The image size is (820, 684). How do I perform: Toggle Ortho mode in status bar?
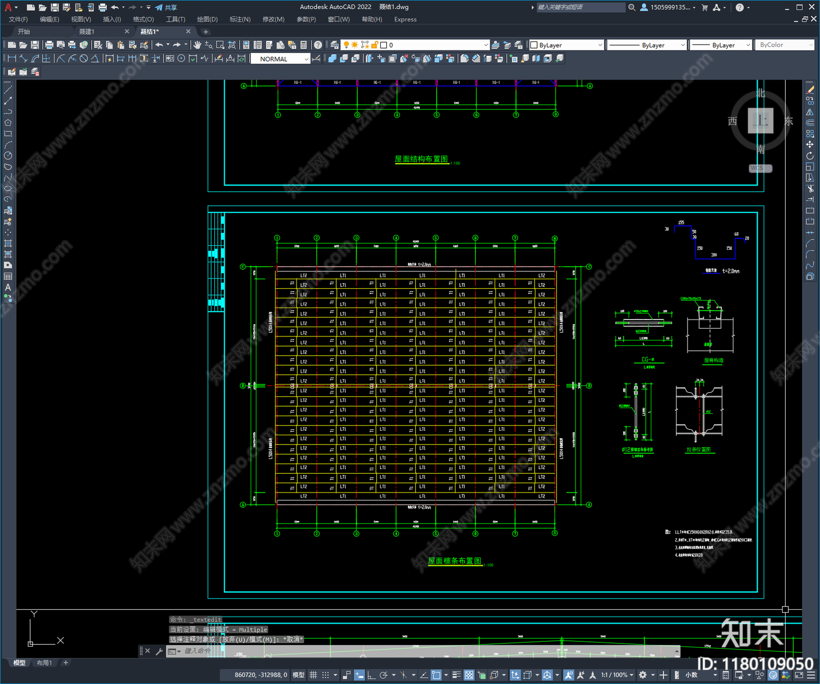pyautogui.click(x=371, y=675)
